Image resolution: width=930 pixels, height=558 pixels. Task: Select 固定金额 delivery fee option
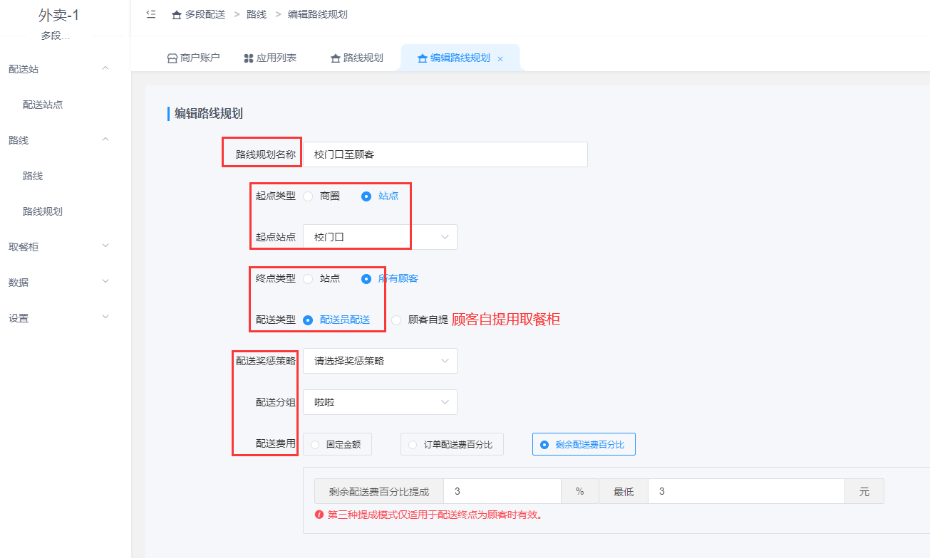(x=337, y=445)
